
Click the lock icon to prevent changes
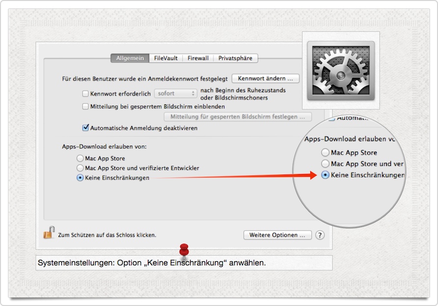(x=48, y=232)
